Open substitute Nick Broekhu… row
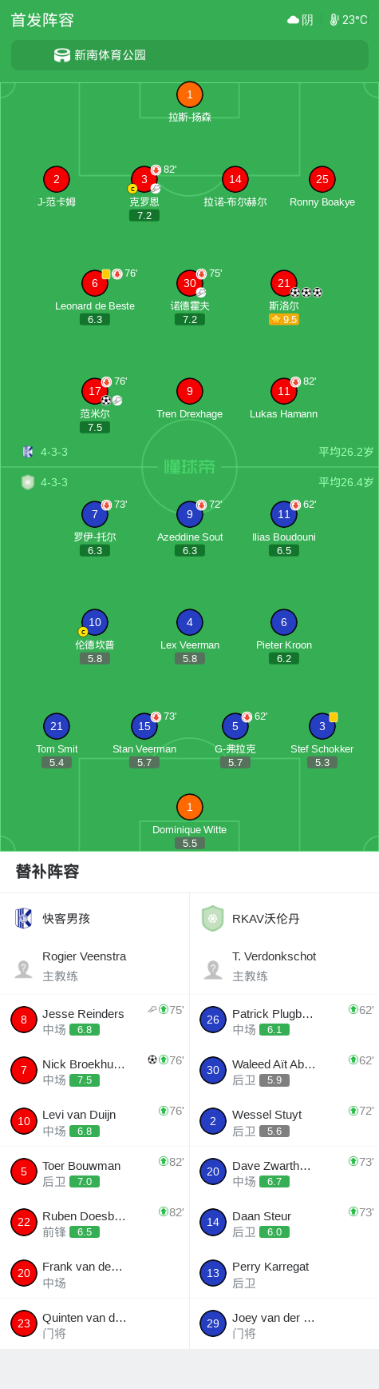Screen dimensions: 379x1389 (x=95, y=1070)
